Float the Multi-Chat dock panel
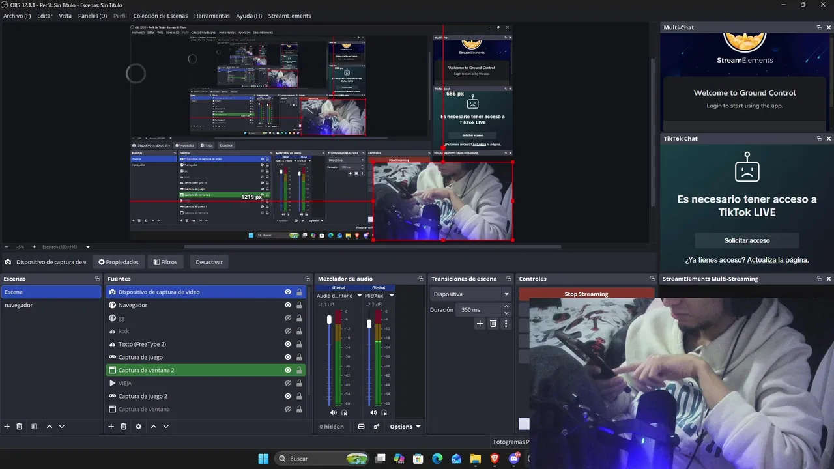The width and height of the screenshot is (834, 469). 819,27
